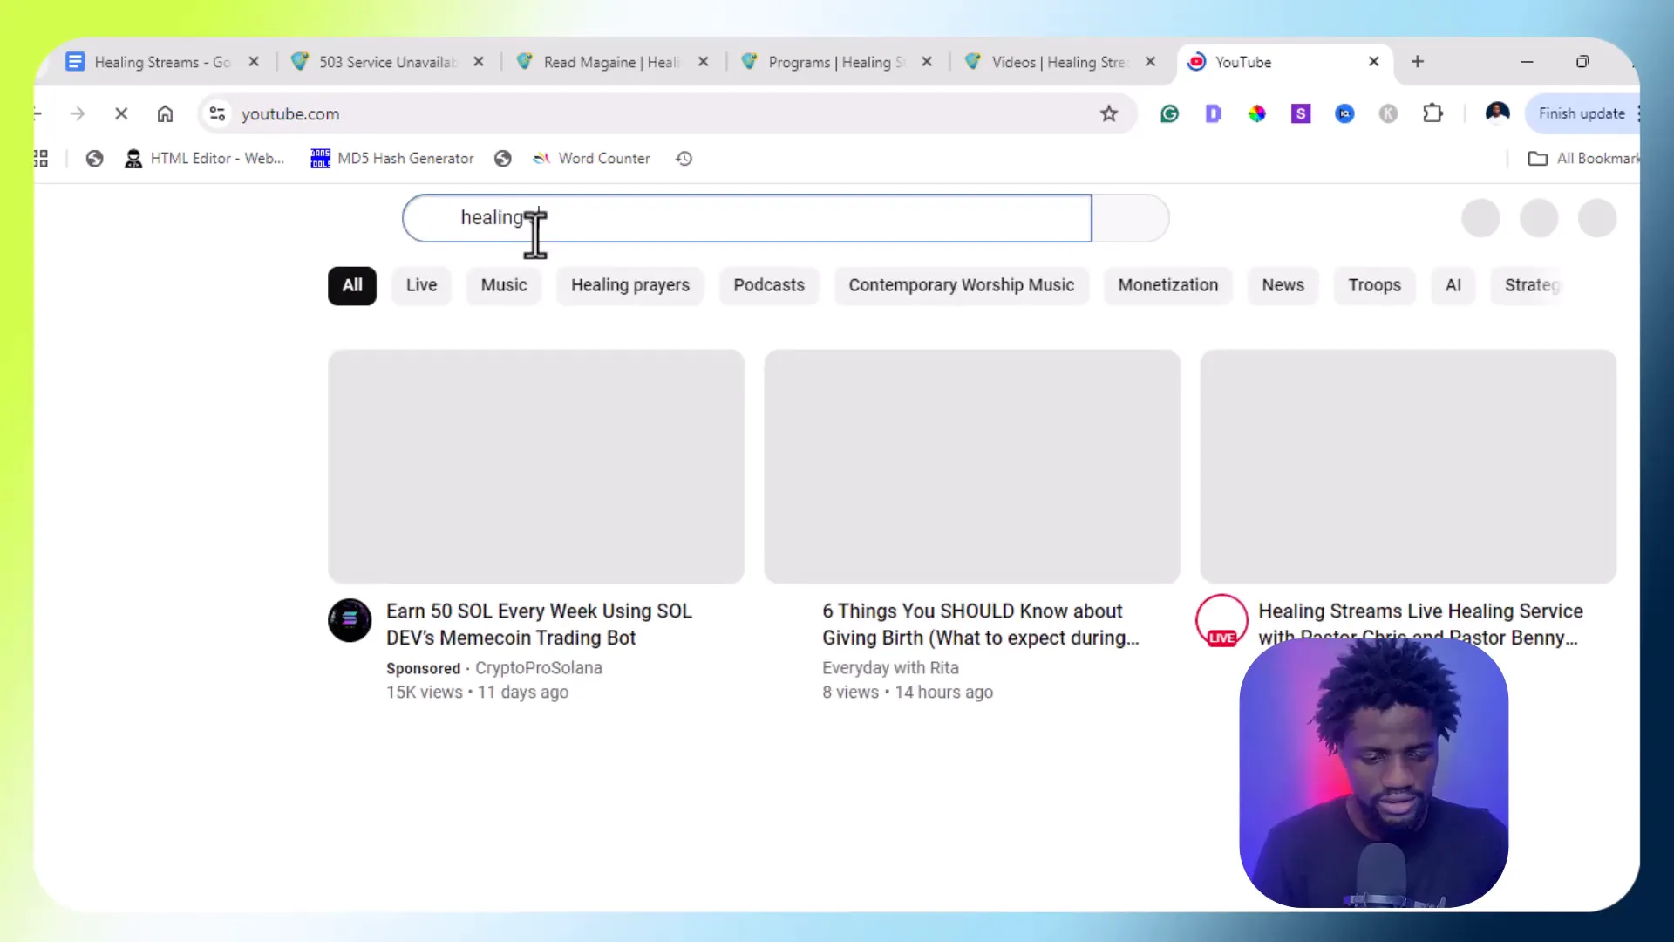This screenshot has width=1674, height=942.
Task: Open the history clock bookmark
Action: (684, 159)
